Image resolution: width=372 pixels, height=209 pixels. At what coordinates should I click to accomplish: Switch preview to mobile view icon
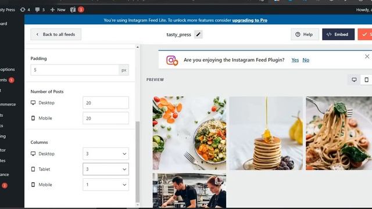click(366, 80)
